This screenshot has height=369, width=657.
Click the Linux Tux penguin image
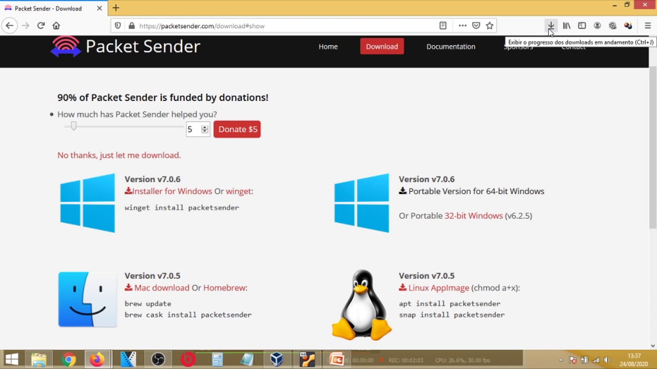[x=361, y=304]
